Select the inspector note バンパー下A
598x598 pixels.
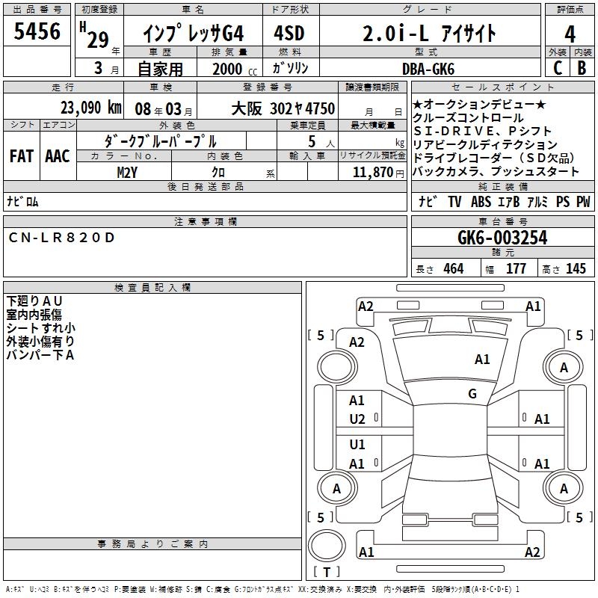[x=40, y=355]
